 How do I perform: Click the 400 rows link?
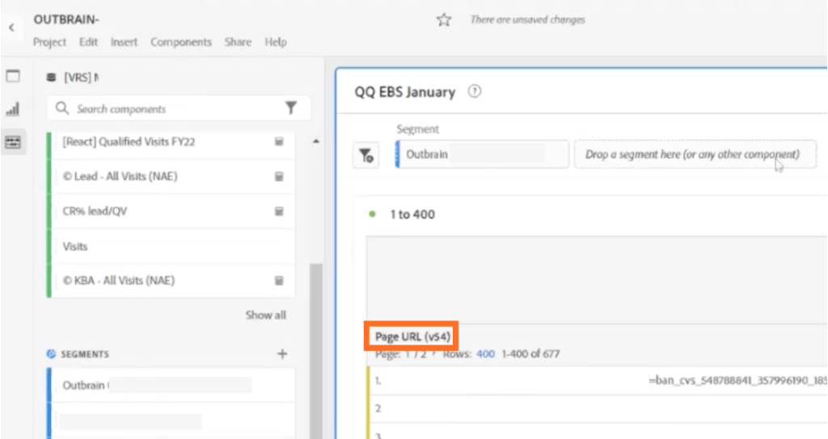pyautogui.click(x=485, y=353)
